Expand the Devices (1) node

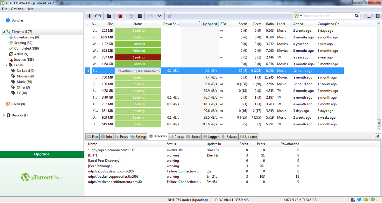(x=4, y=115)
